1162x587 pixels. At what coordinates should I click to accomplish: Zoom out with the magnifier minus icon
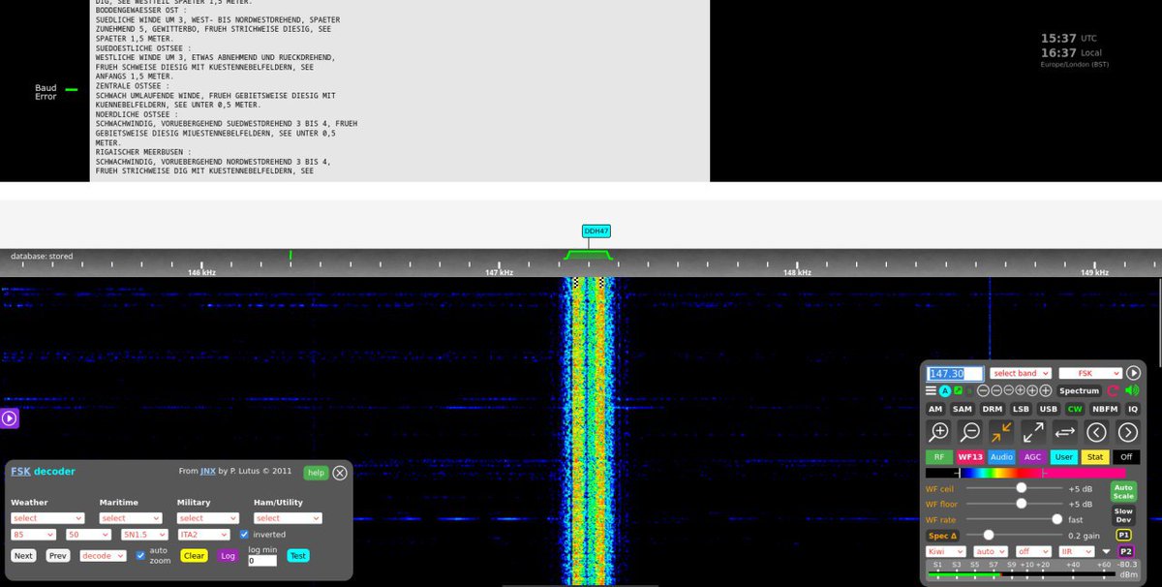970,432
